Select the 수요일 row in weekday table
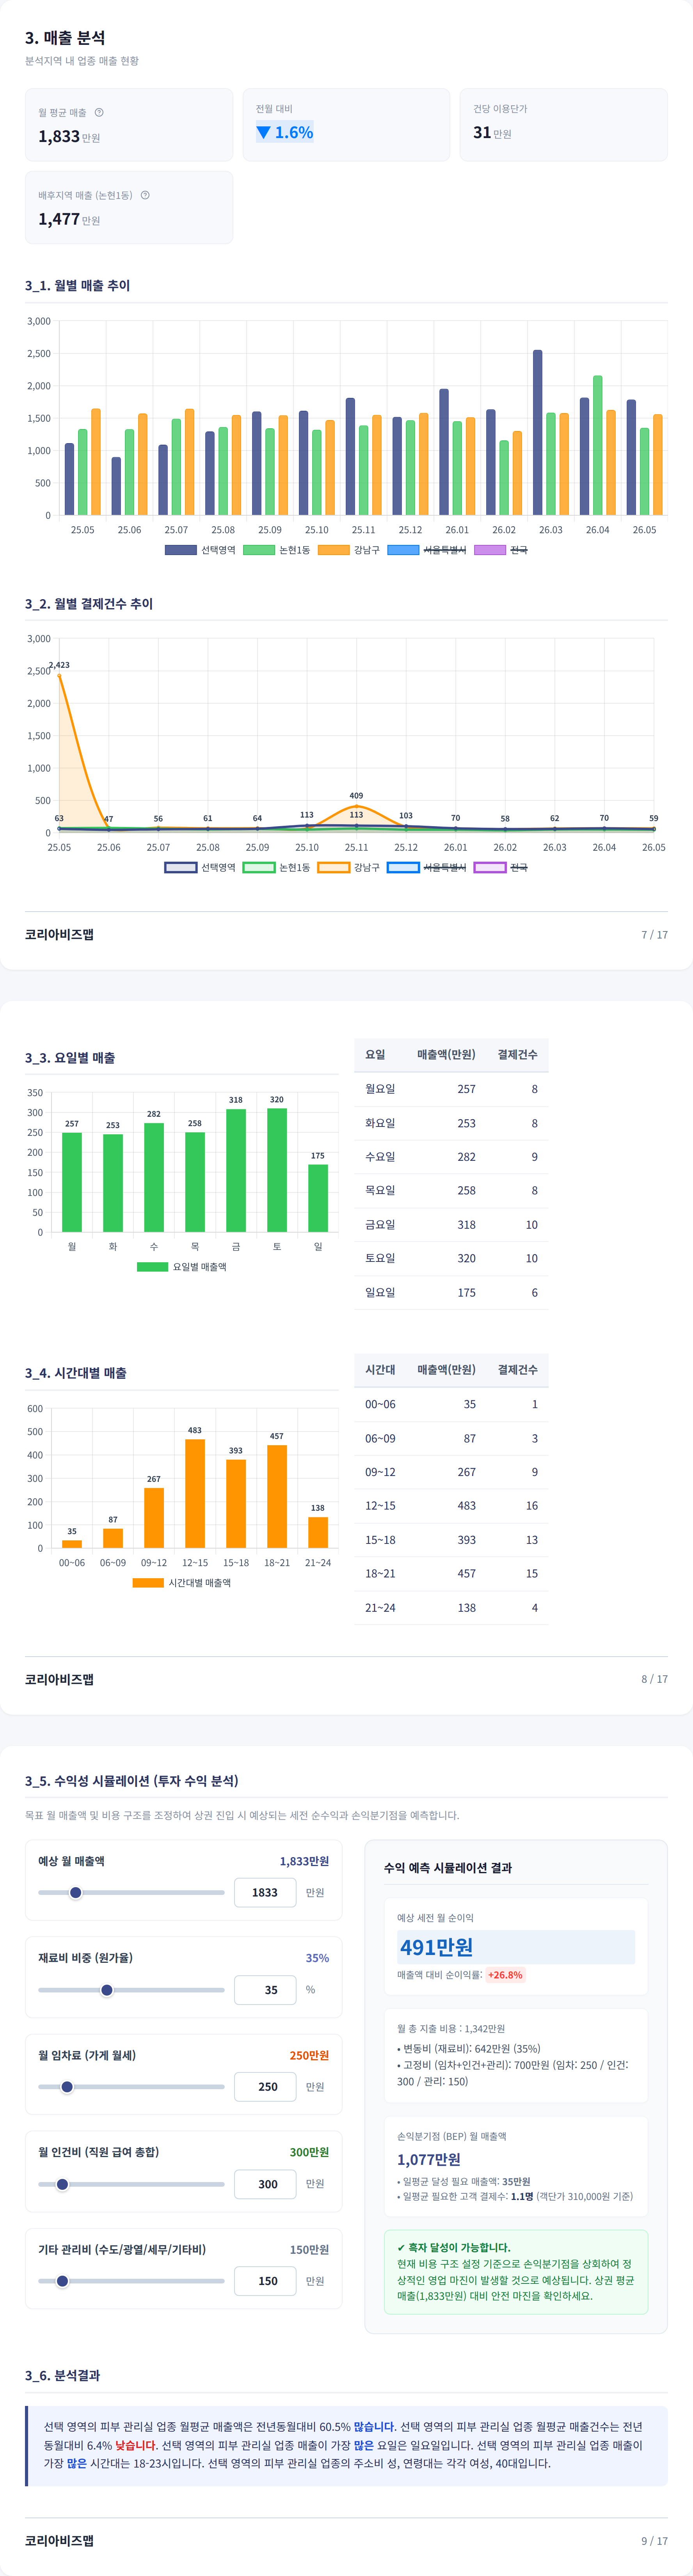 click(x=451, y=1156)
